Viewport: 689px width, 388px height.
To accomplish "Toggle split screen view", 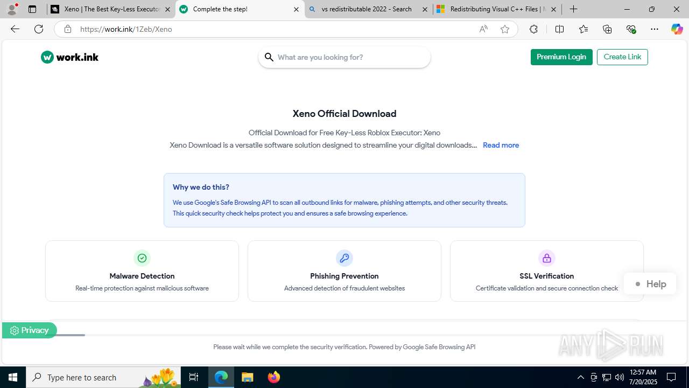I will point(559,29).
